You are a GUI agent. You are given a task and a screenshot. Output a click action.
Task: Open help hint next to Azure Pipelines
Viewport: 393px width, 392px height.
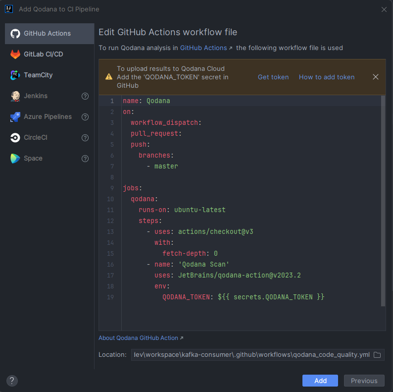85,117
